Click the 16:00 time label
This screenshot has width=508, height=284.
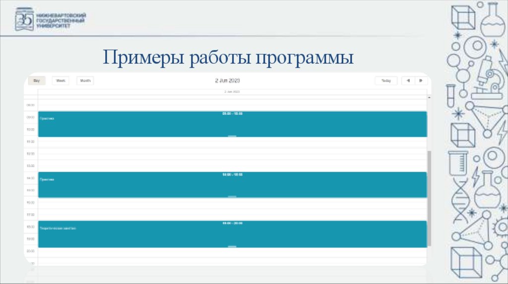pos(30,202)
